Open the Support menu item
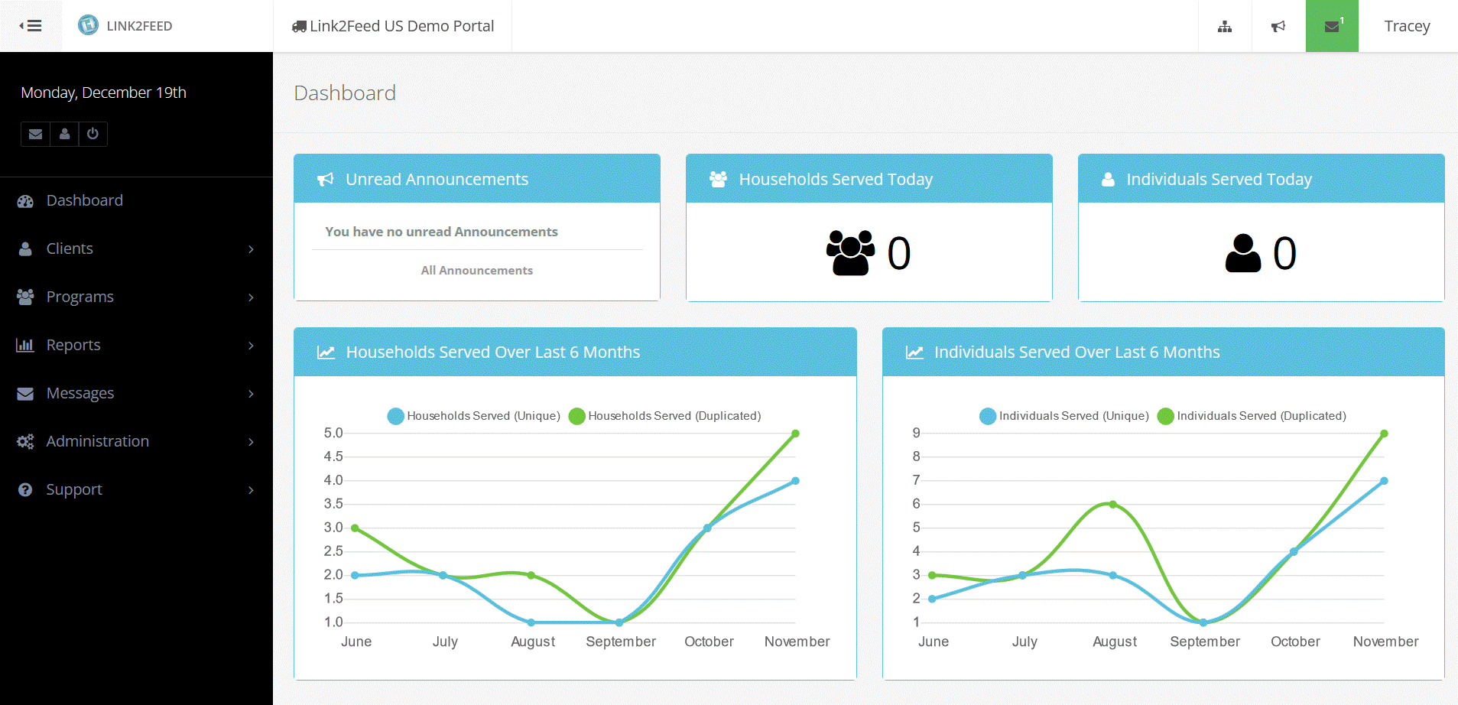 (74, 489)
